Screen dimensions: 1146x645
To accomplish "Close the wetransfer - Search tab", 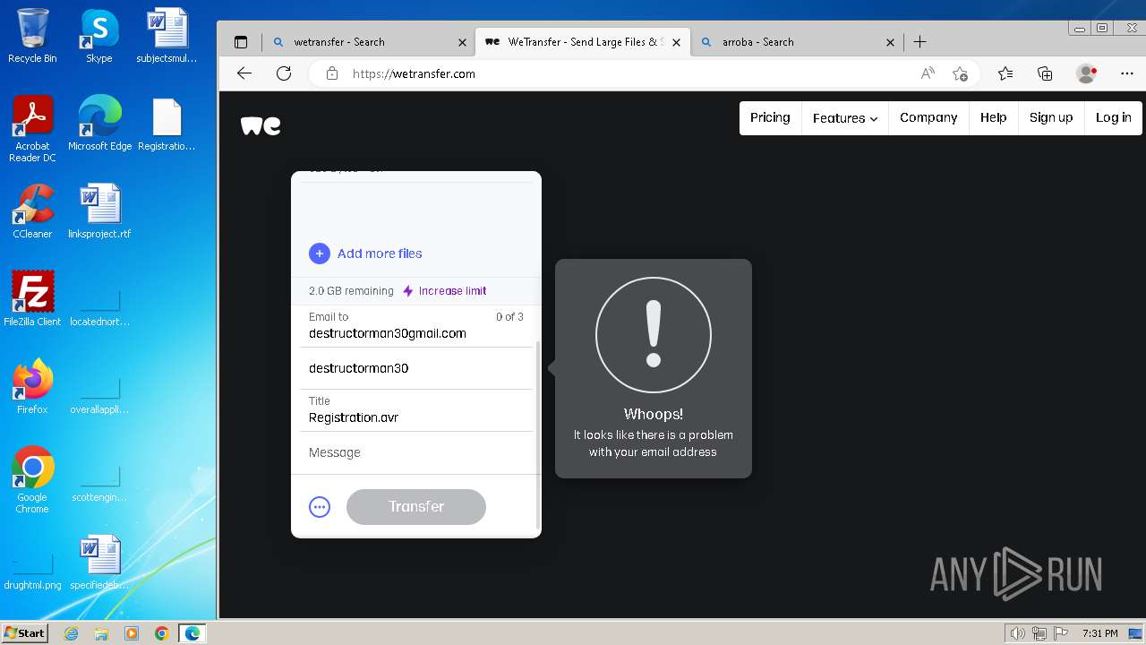I will (x=462, y=42).
